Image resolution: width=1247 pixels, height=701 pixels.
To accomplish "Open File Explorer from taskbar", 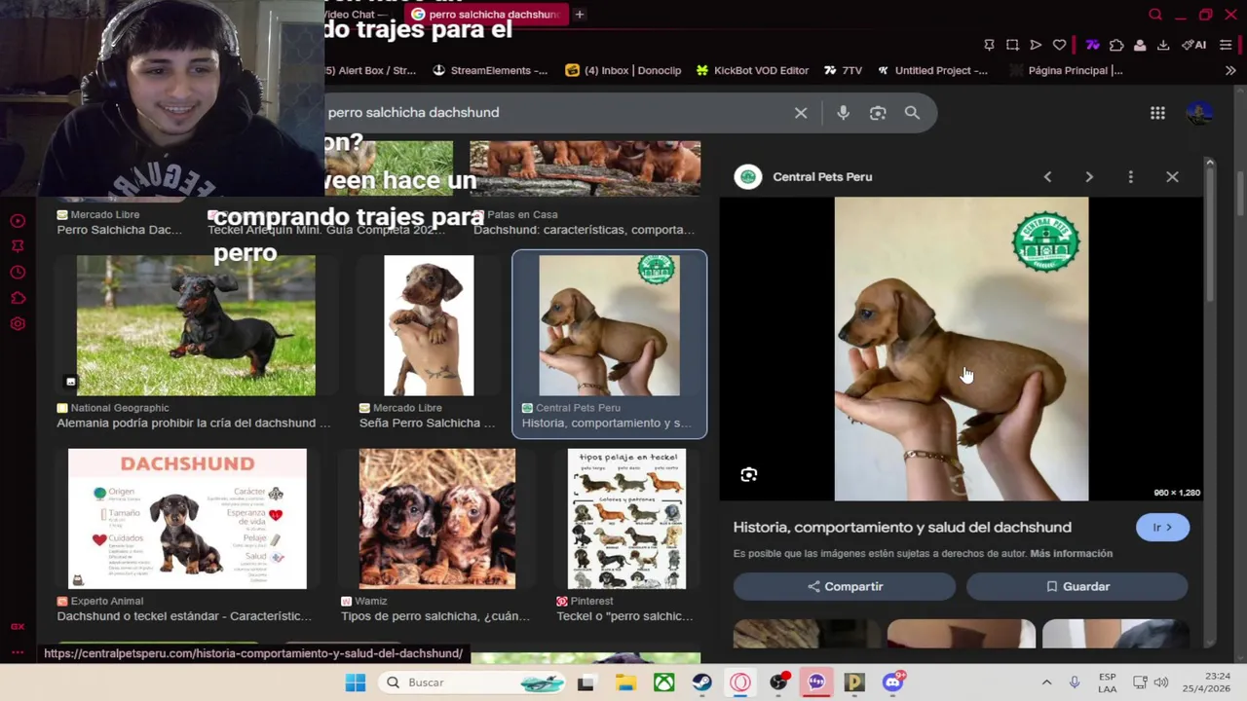I will pyautogui.click(x=624, y=683).
